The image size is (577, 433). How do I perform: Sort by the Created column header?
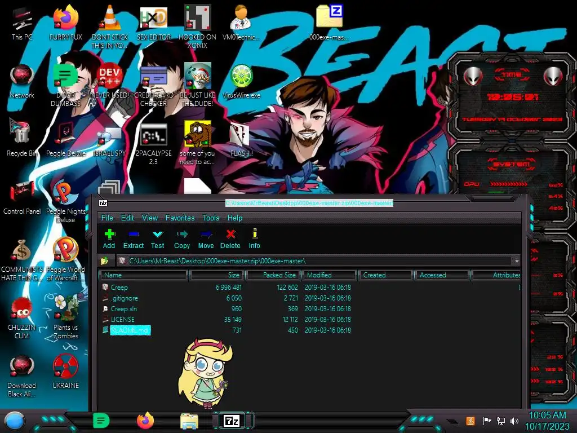click(x=385, y=275)
